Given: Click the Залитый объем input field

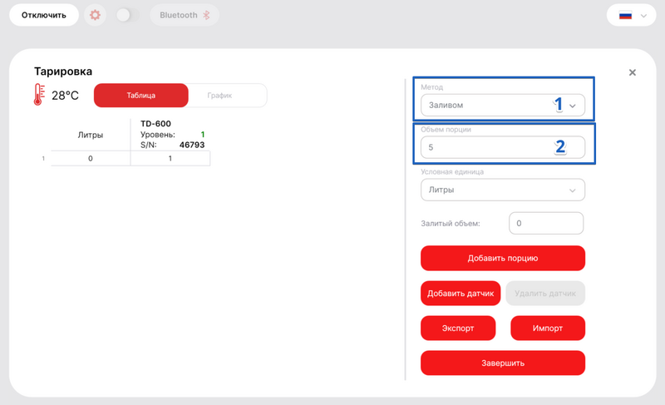Looking at the screenshot, I should (x=546, y=223).
